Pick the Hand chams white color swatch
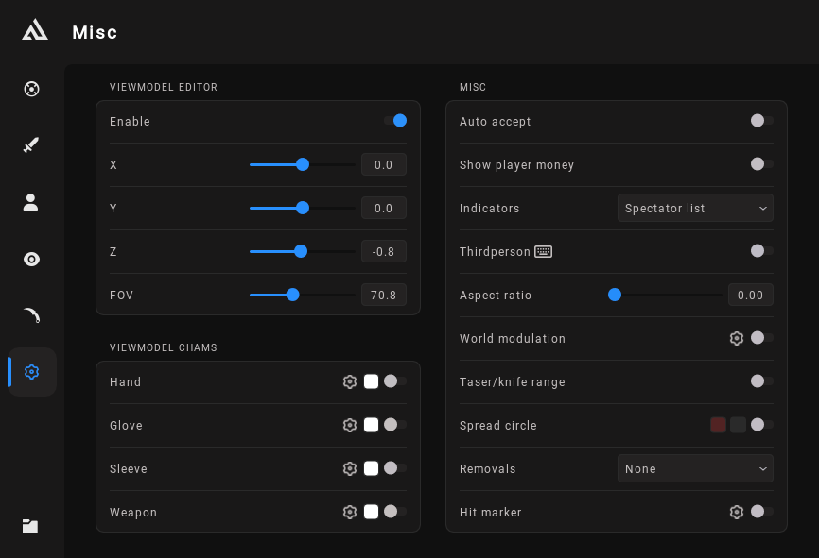The image size is (819, 558). click(372, 381)
